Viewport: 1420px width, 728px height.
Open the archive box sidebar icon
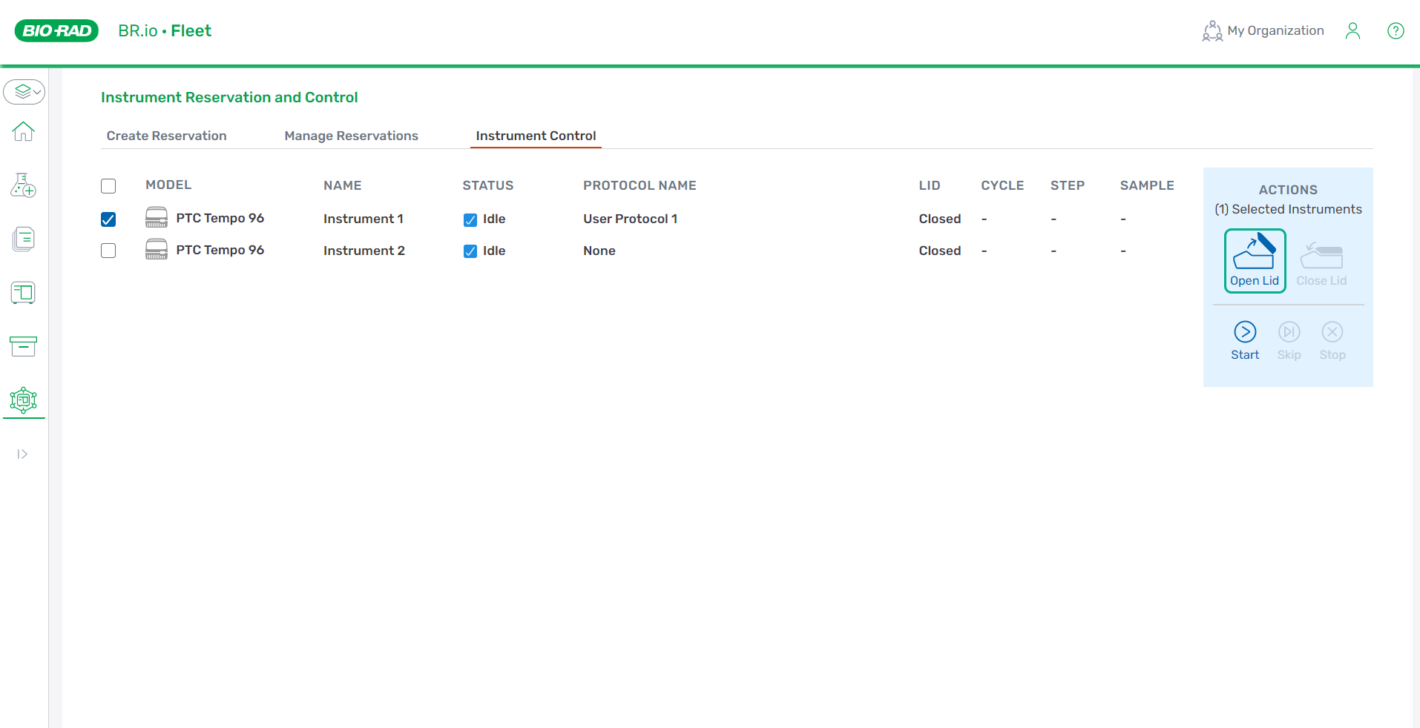tap(23, 346)
